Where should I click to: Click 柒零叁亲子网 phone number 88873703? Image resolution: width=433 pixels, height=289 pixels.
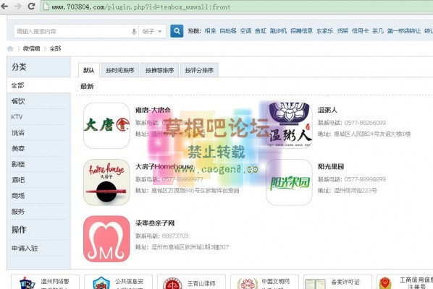pyautogui.click(x=175, y=236)
